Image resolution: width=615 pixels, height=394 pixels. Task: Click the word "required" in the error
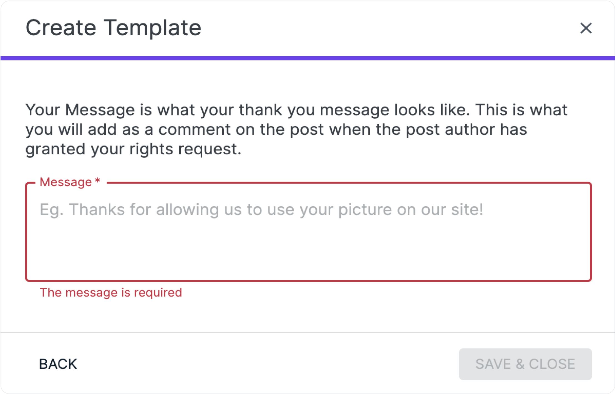[x=158, y=292]
